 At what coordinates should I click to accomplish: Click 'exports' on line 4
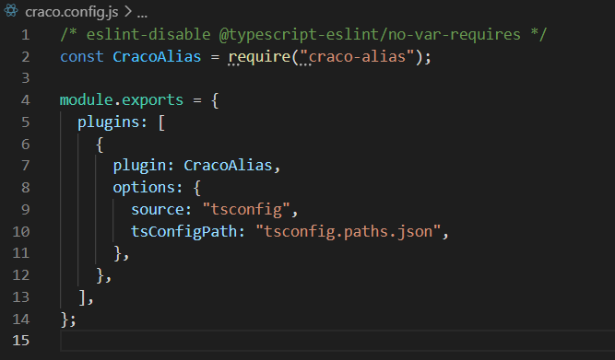(x=152, y=100)
